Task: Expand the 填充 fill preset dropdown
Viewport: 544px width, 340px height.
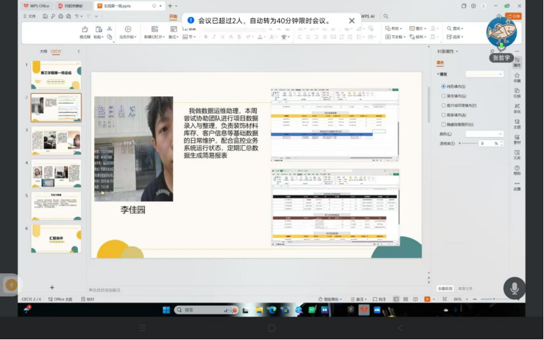Action: point(484,74)
